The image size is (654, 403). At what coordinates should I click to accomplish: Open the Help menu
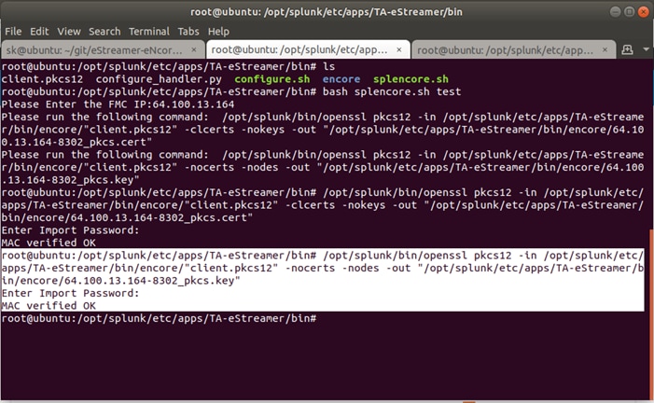tap(218, 32)
